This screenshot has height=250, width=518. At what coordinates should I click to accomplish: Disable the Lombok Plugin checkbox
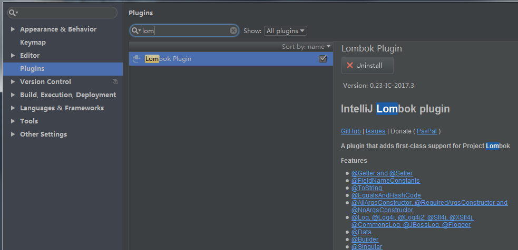pyautogui.click(x=322, y=59)
